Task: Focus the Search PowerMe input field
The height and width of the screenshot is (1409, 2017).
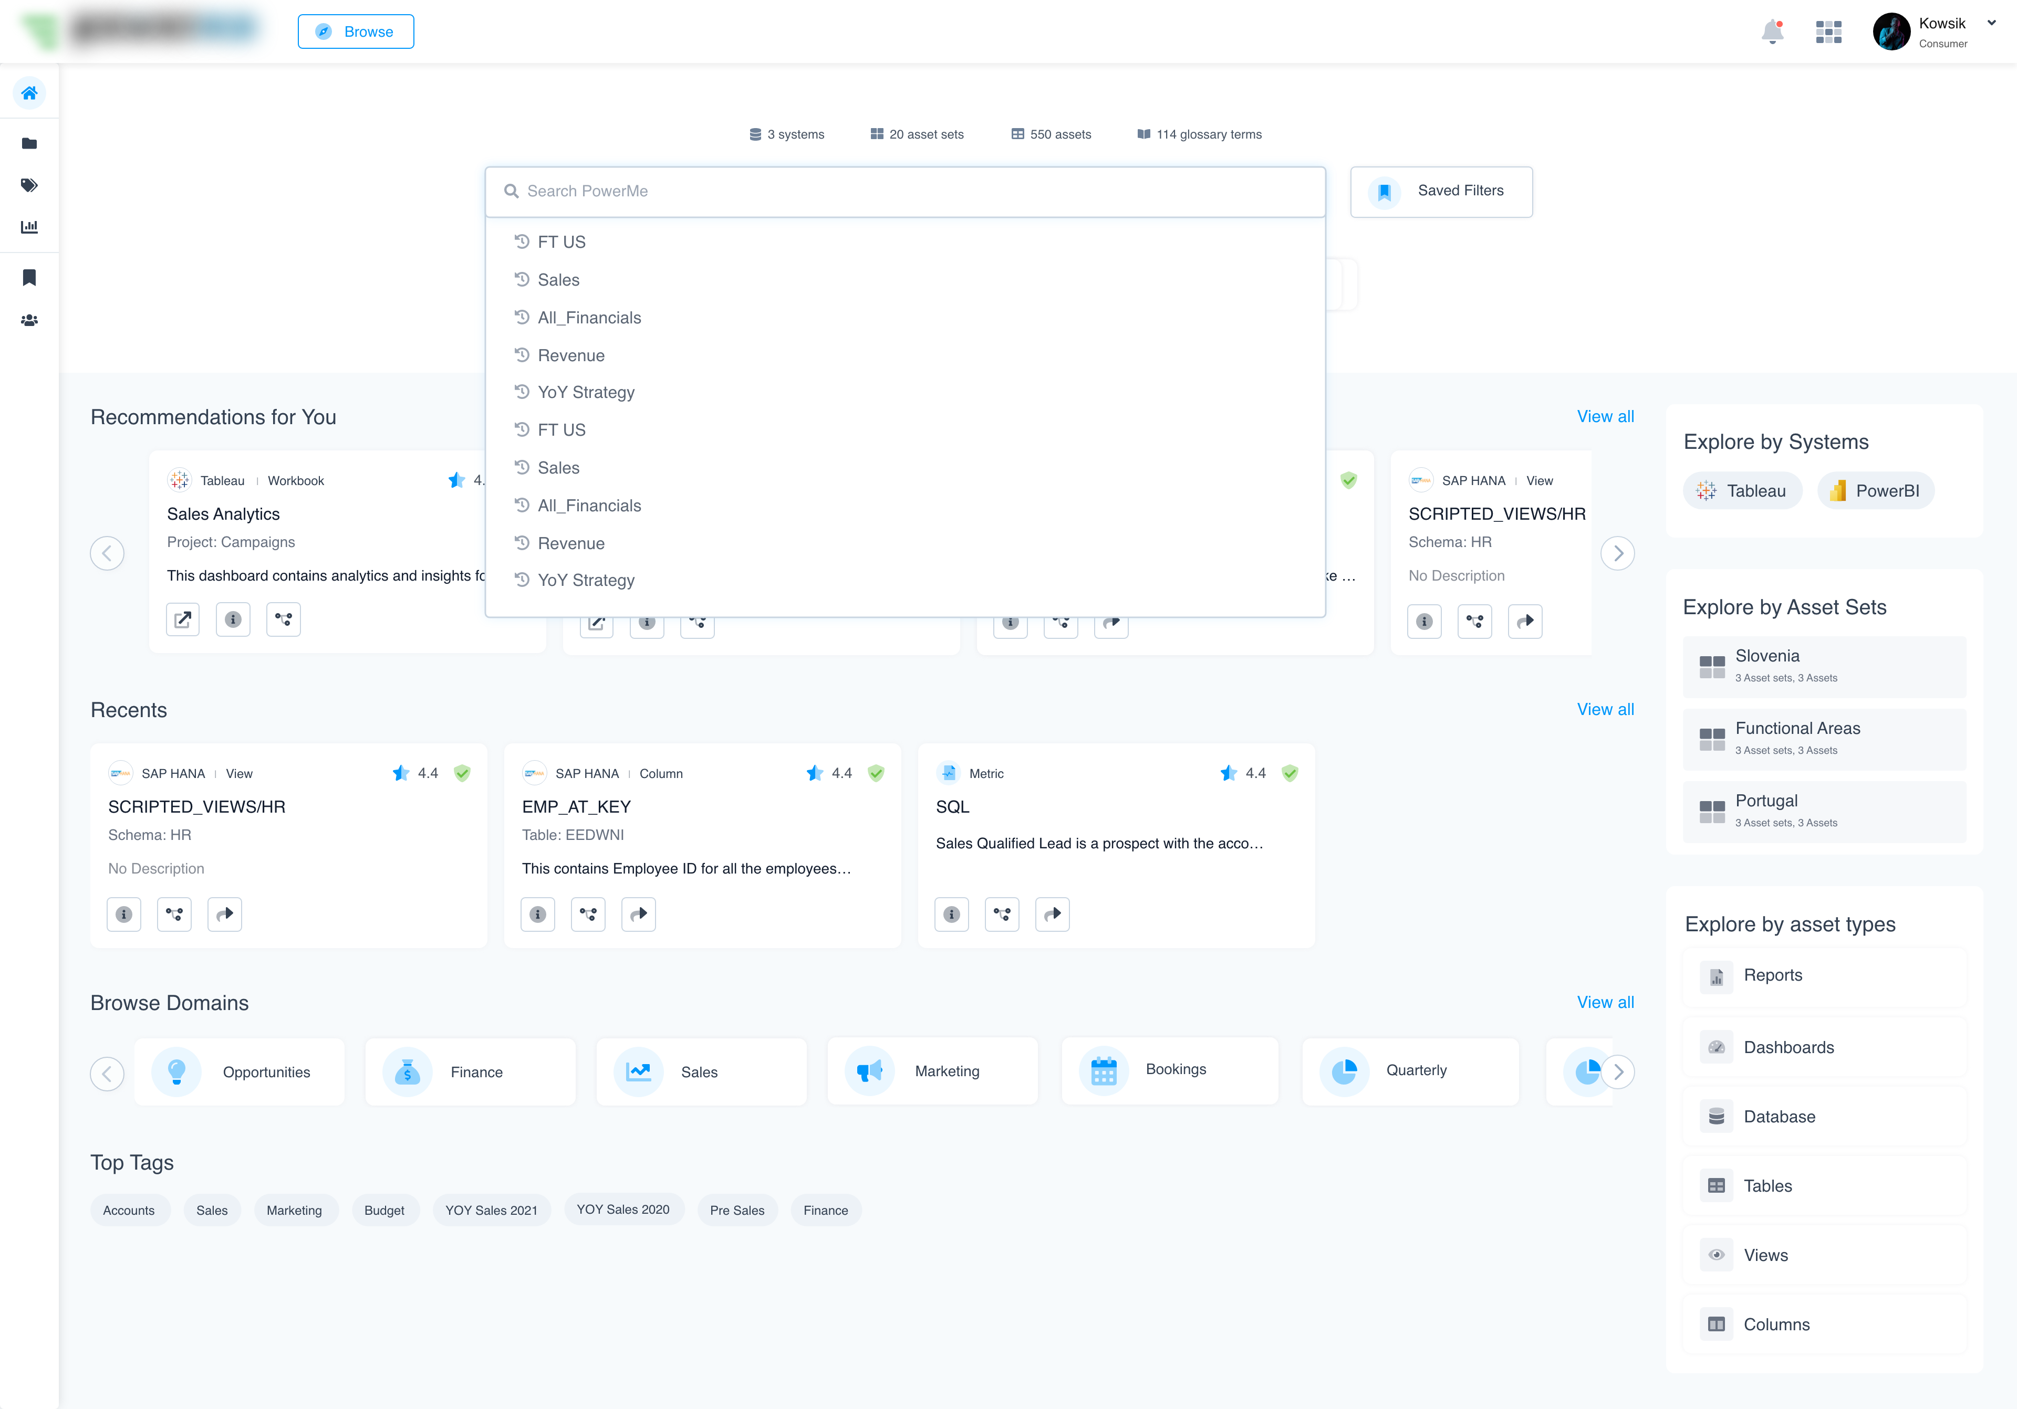Action: coord(905,192)
